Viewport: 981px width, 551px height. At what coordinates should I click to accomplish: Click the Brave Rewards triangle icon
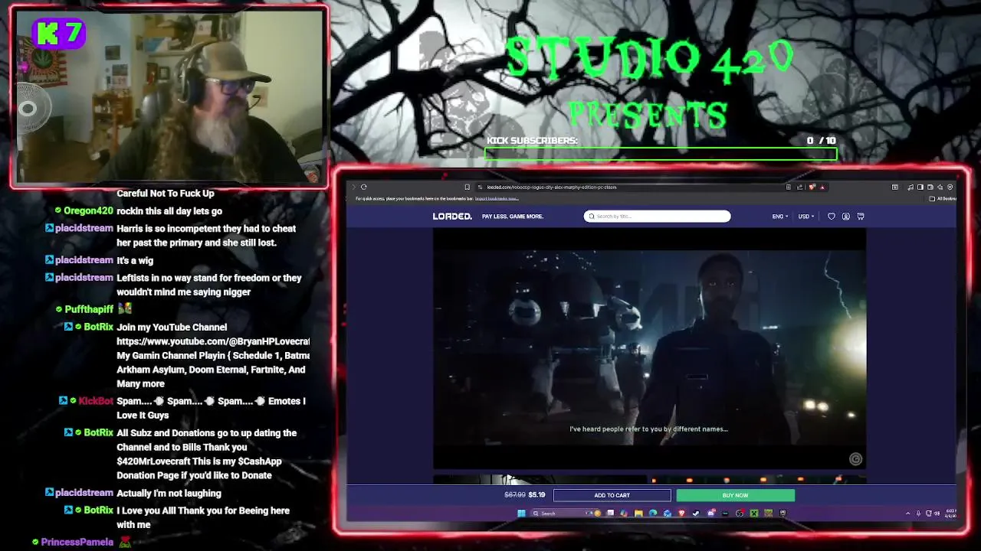click(x=822, y=187)
